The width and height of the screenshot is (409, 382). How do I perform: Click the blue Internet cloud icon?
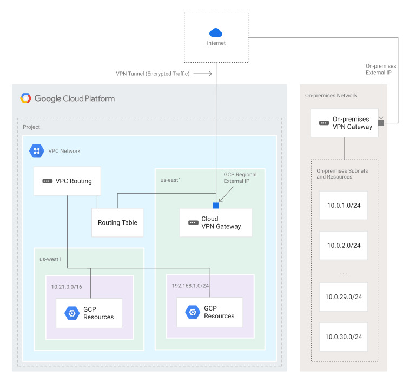216,32
